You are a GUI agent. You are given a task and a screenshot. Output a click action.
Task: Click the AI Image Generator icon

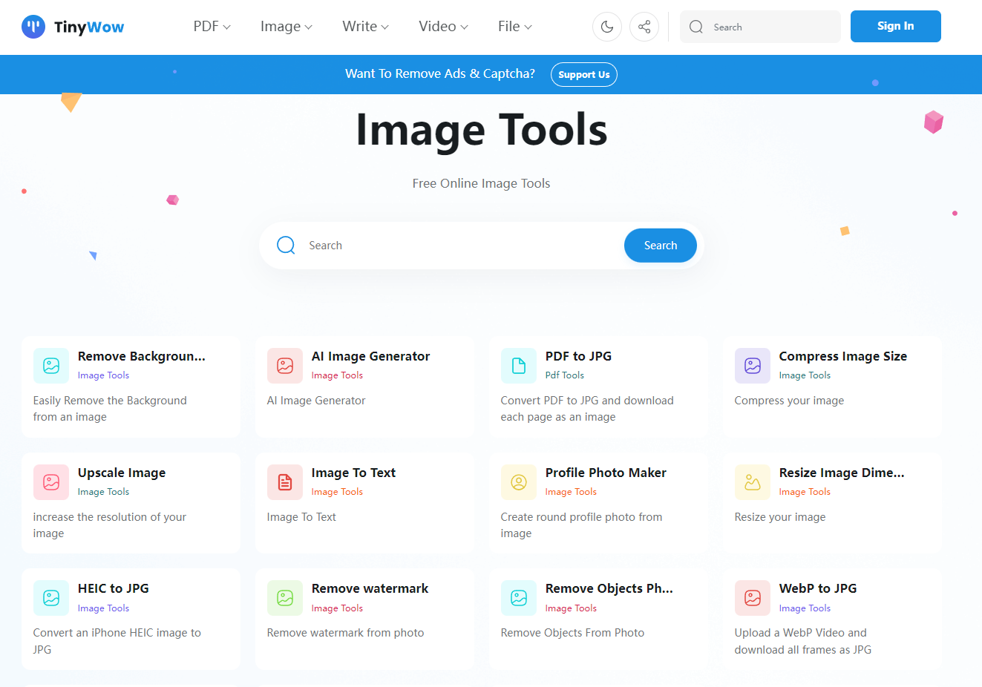(285, 366)
